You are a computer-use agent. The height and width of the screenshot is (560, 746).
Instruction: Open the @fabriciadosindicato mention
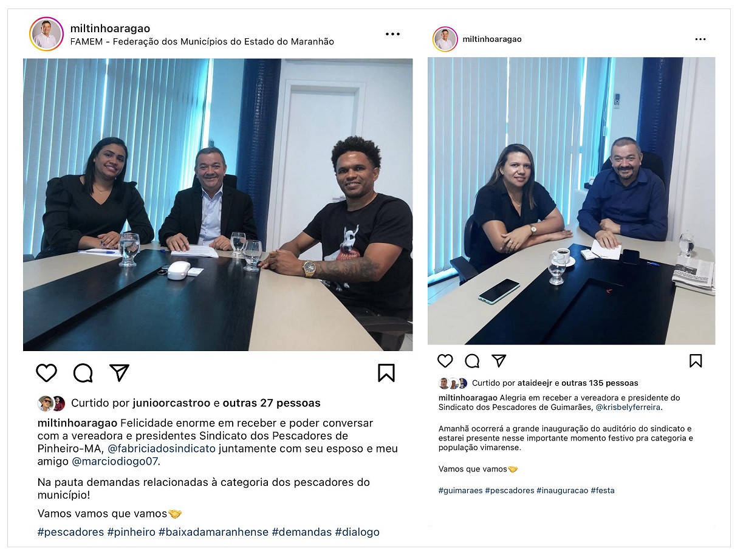(162, 448)
